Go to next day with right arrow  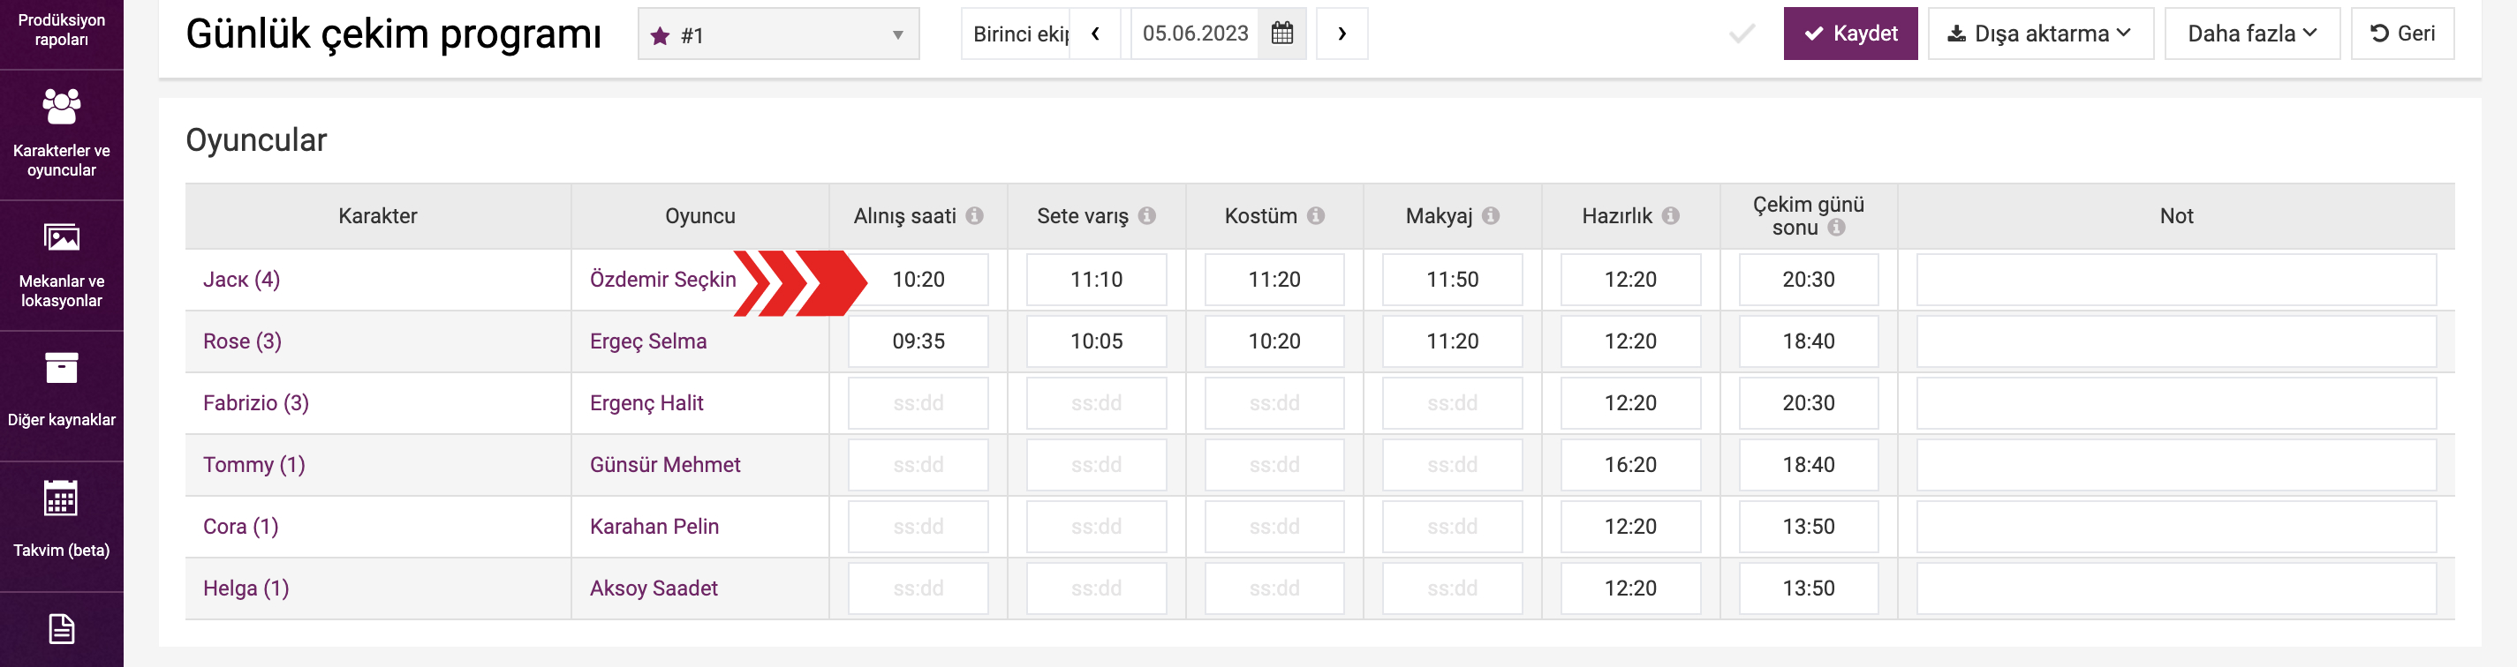pyautogui.click(x=1342, y=34)
